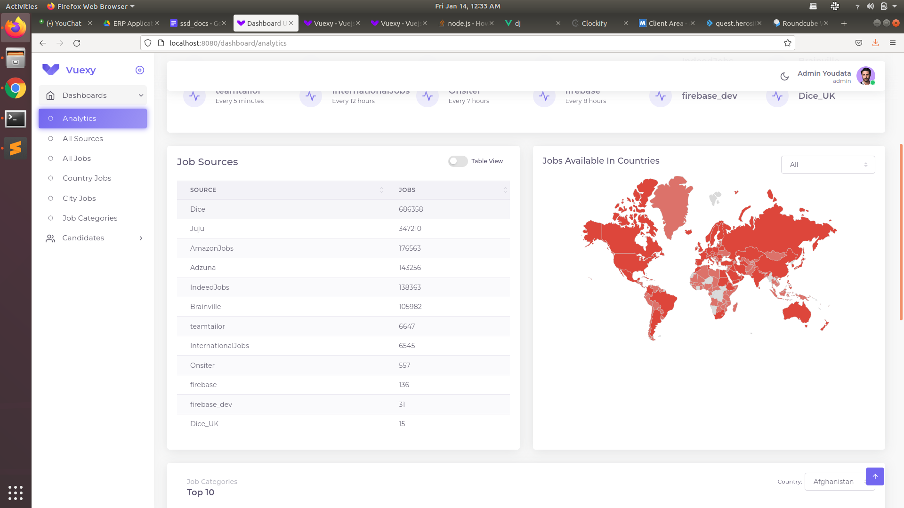Click the Vuexy logo icon
This screenshot has height=508, width=904.
point(51,70)
